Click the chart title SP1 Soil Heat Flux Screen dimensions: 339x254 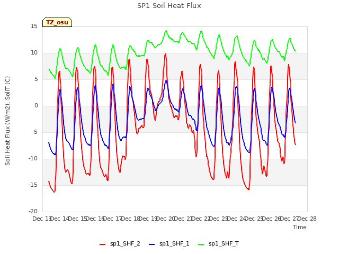pyautogui.click(x=169, y=6)
